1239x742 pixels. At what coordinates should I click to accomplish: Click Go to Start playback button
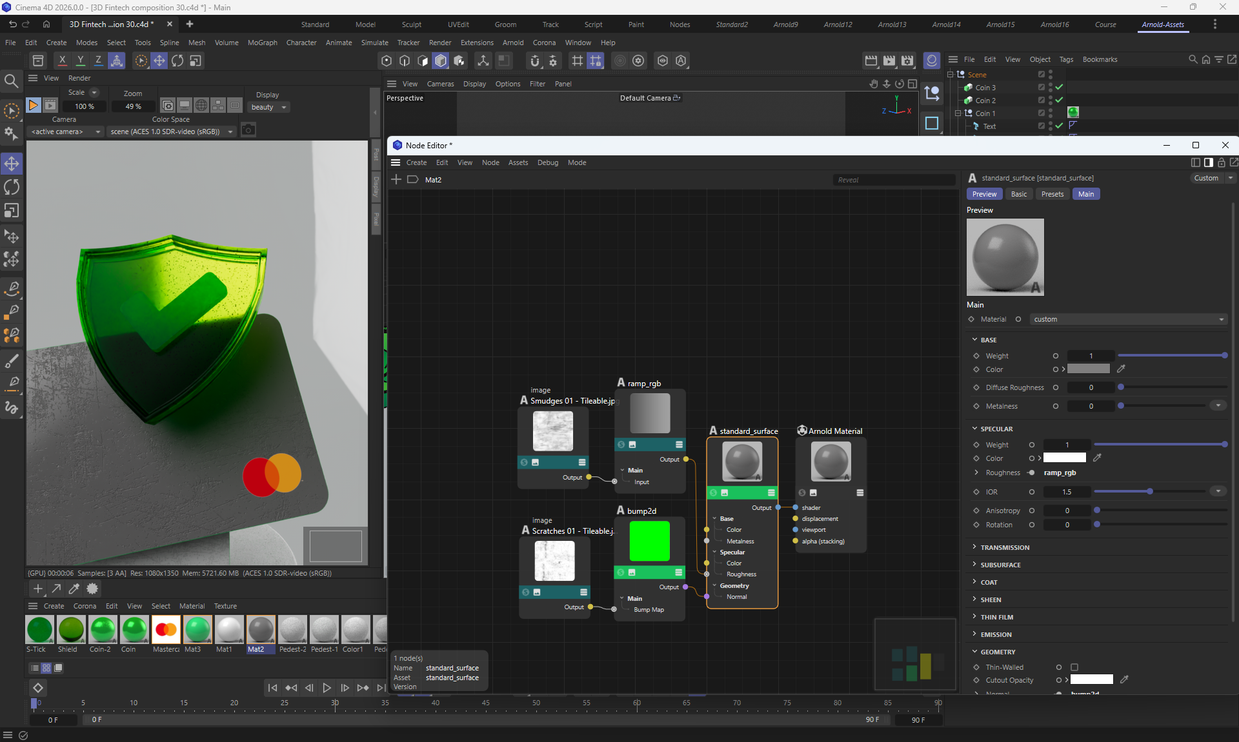[x=272, y=688]
